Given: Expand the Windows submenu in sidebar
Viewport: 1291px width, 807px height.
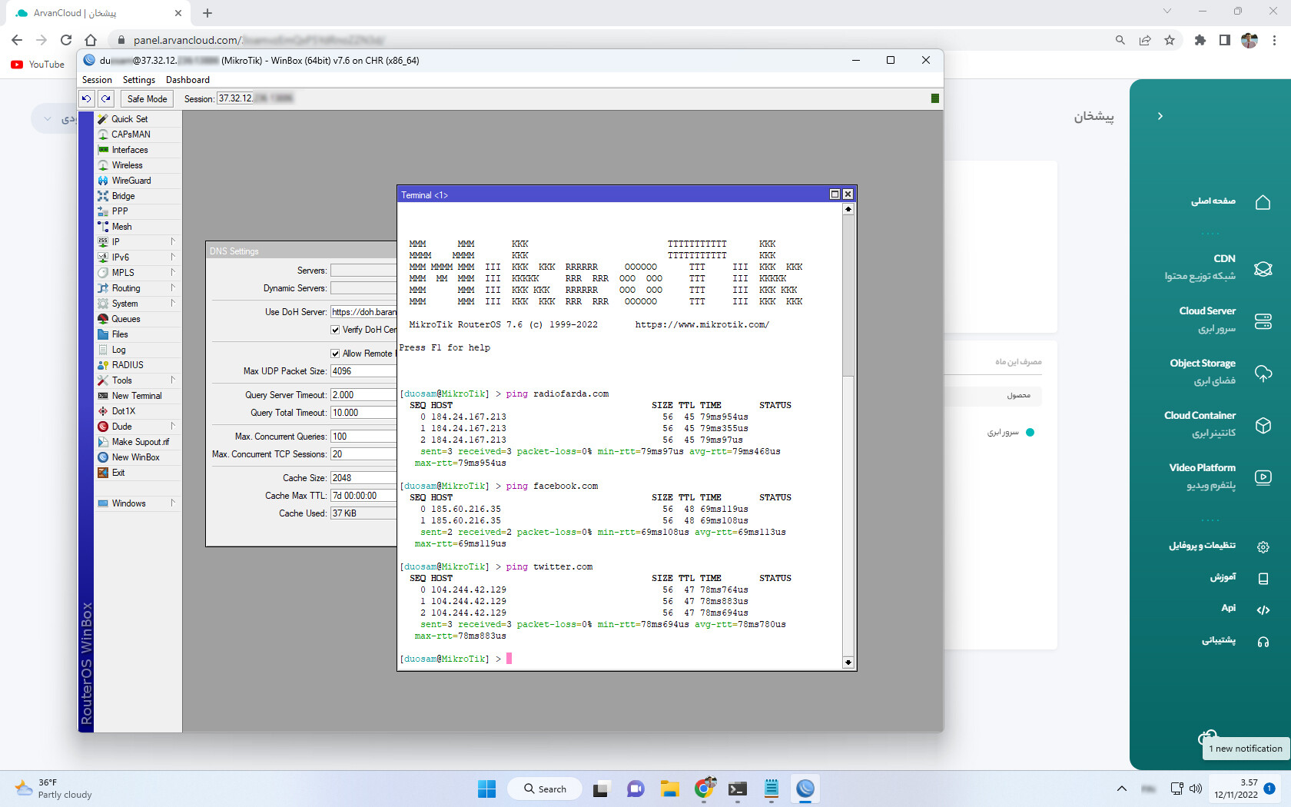Looking at the screenshot, I should 137,503.
